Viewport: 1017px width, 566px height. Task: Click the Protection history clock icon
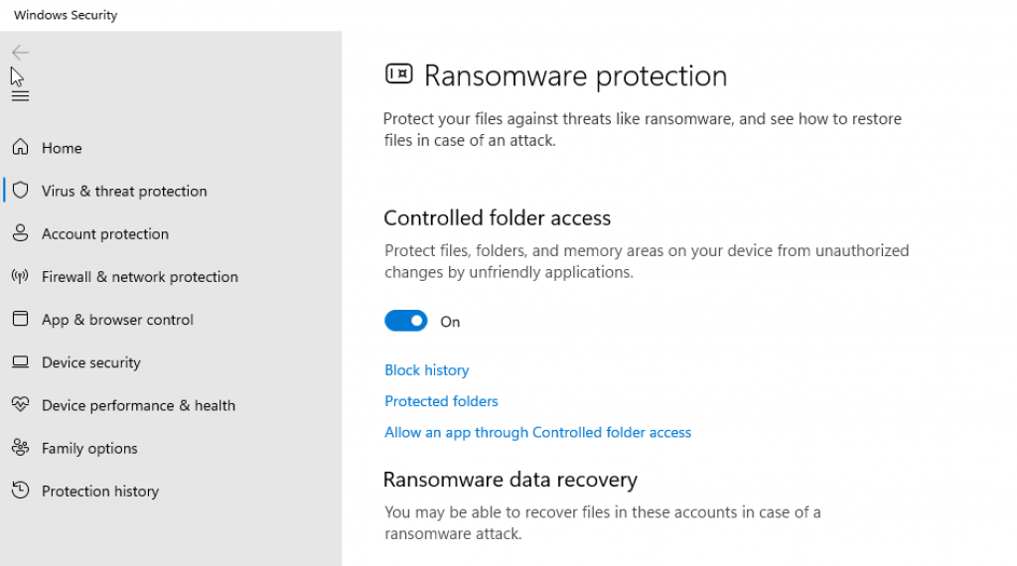tap(20, 491)
